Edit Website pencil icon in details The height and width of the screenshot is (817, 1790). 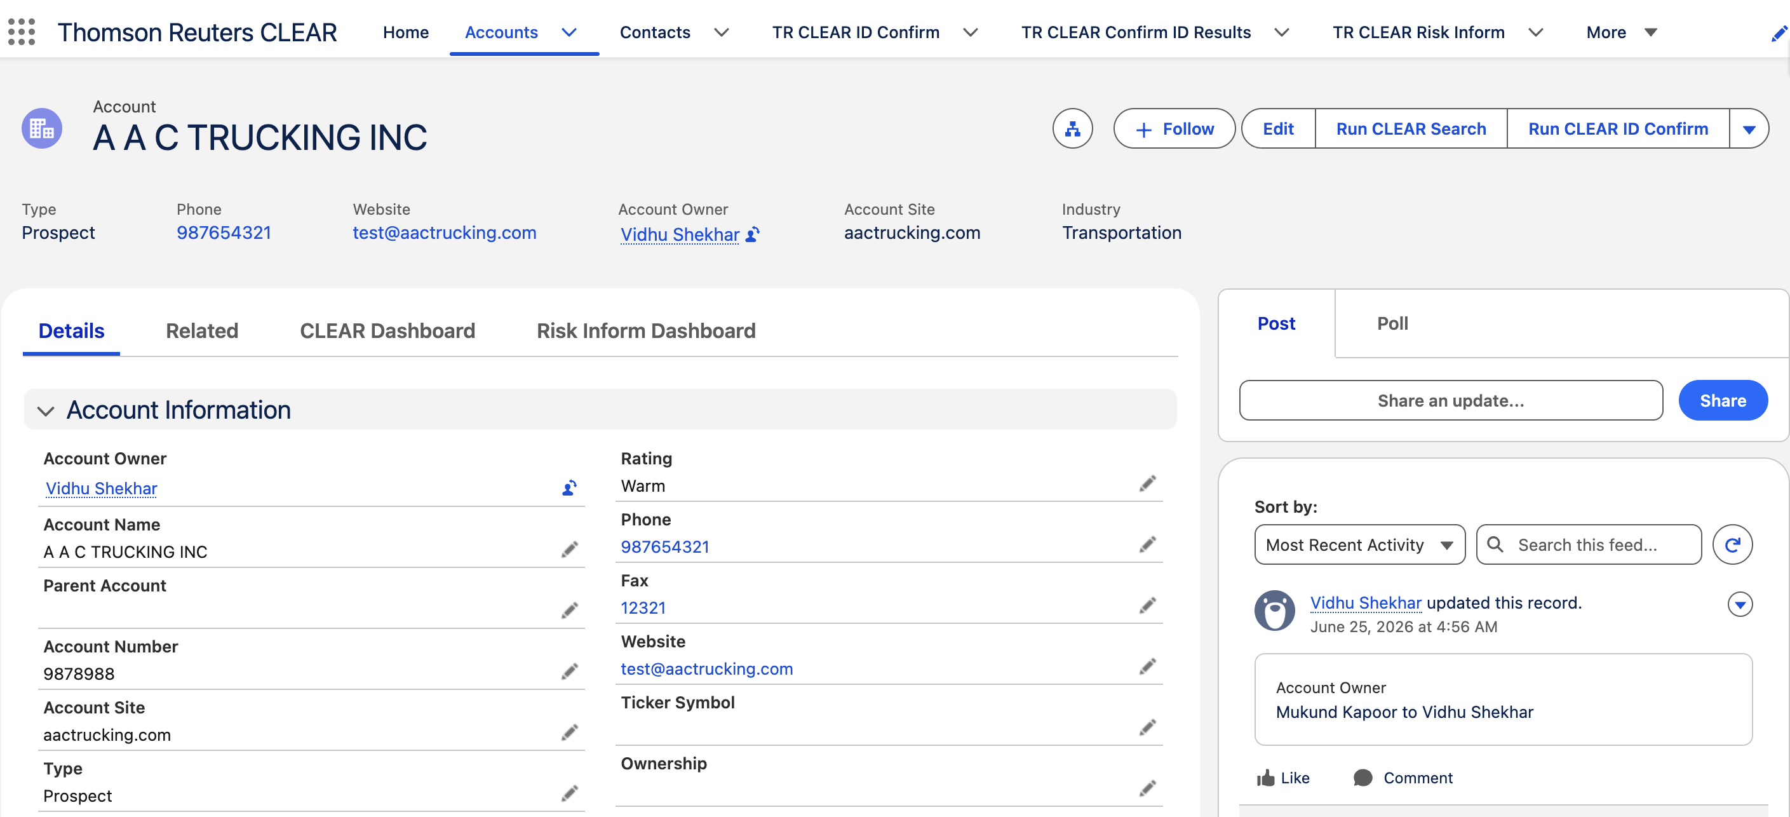click(x=1148, y=667)
